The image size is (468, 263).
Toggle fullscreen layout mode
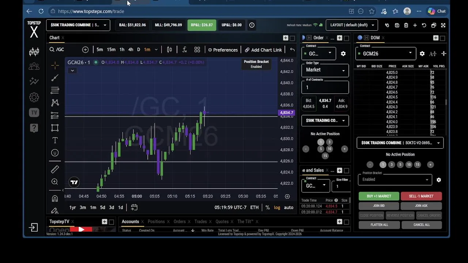click(443, 25)
